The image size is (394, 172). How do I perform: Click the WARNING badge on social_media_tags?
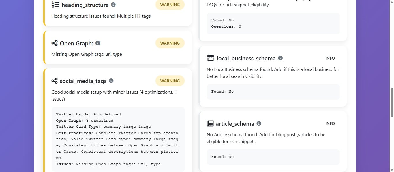[170, 81]
